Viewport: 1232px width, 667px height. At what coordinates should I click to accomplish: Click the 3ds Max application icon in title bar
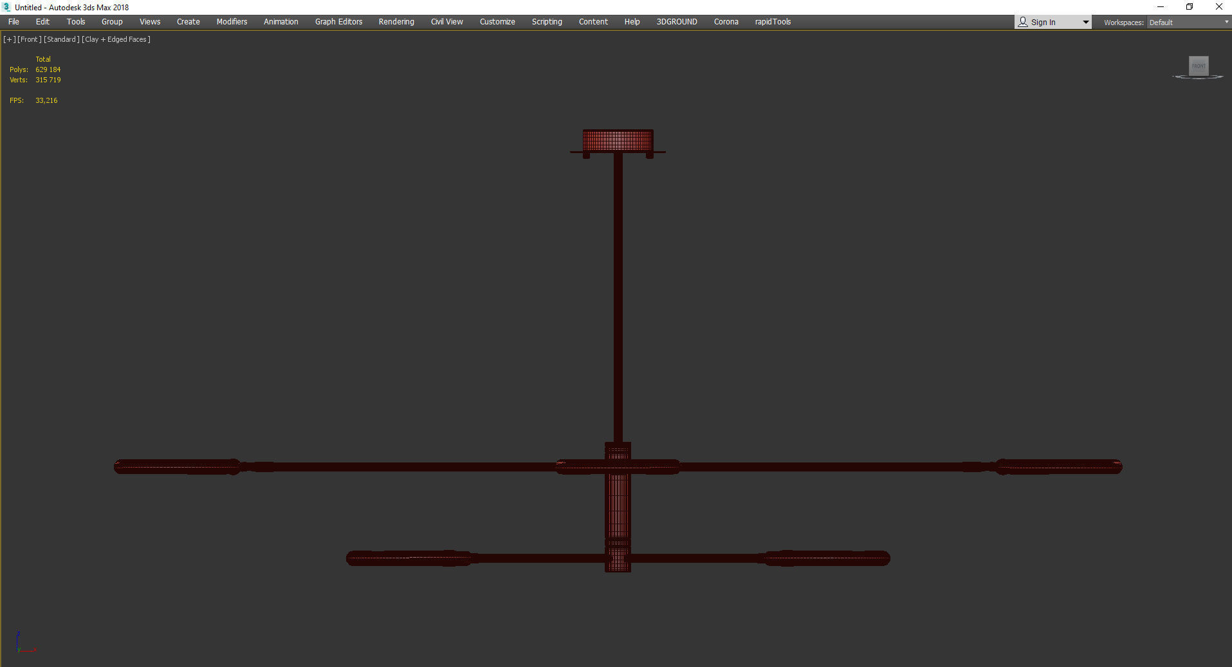point(7,7)
